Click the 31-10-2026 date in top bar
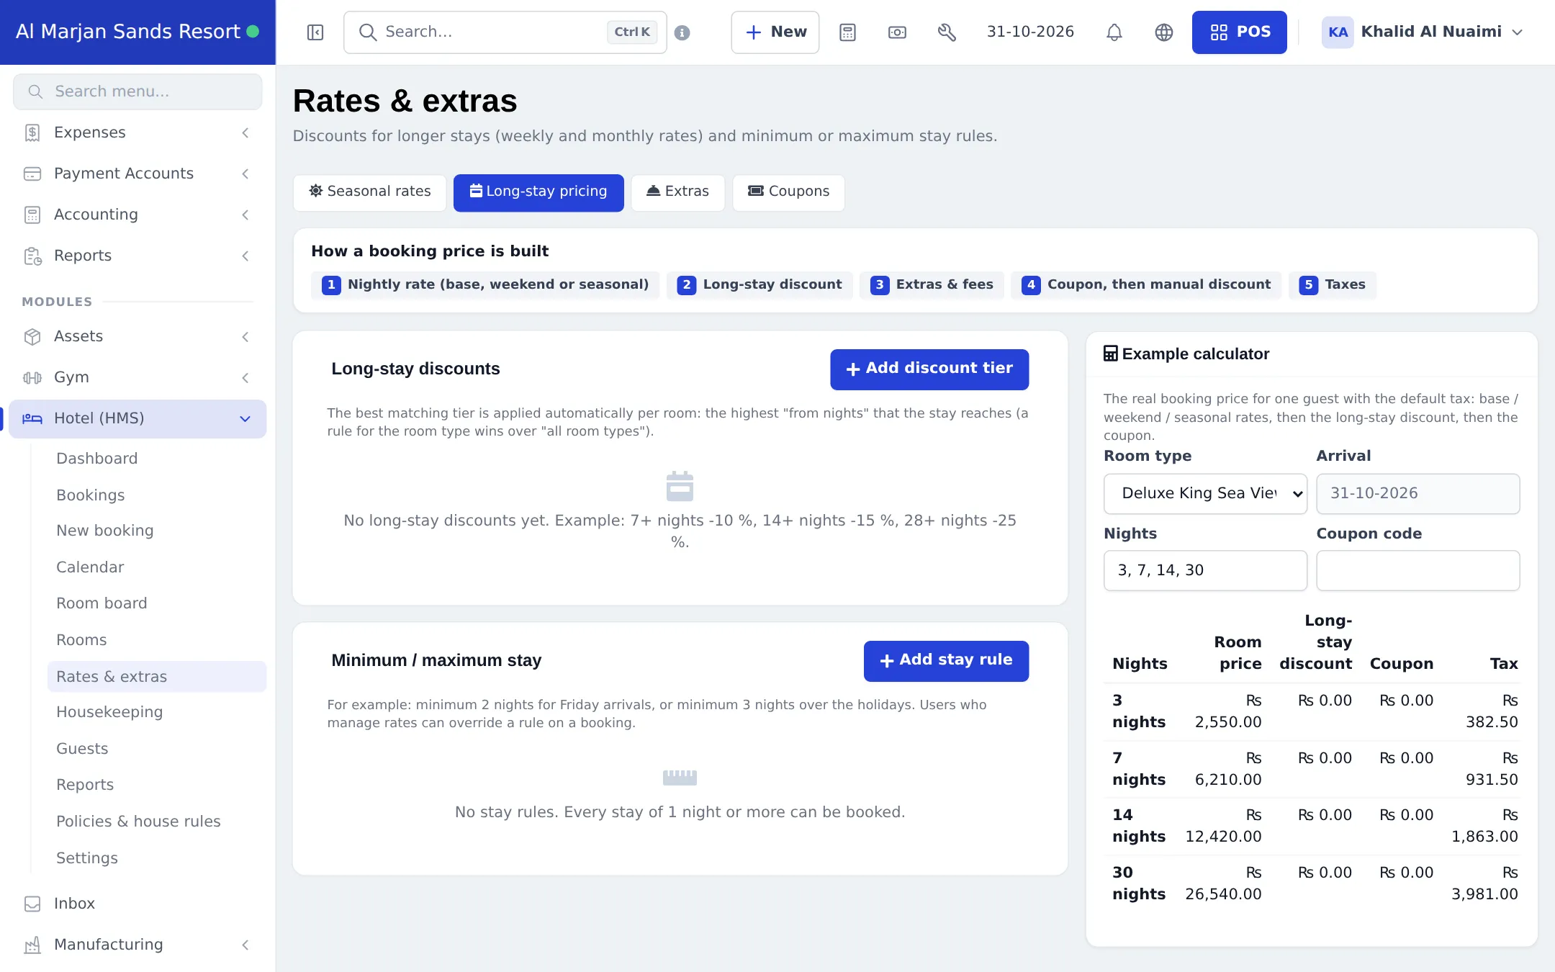 (1030, 32)
